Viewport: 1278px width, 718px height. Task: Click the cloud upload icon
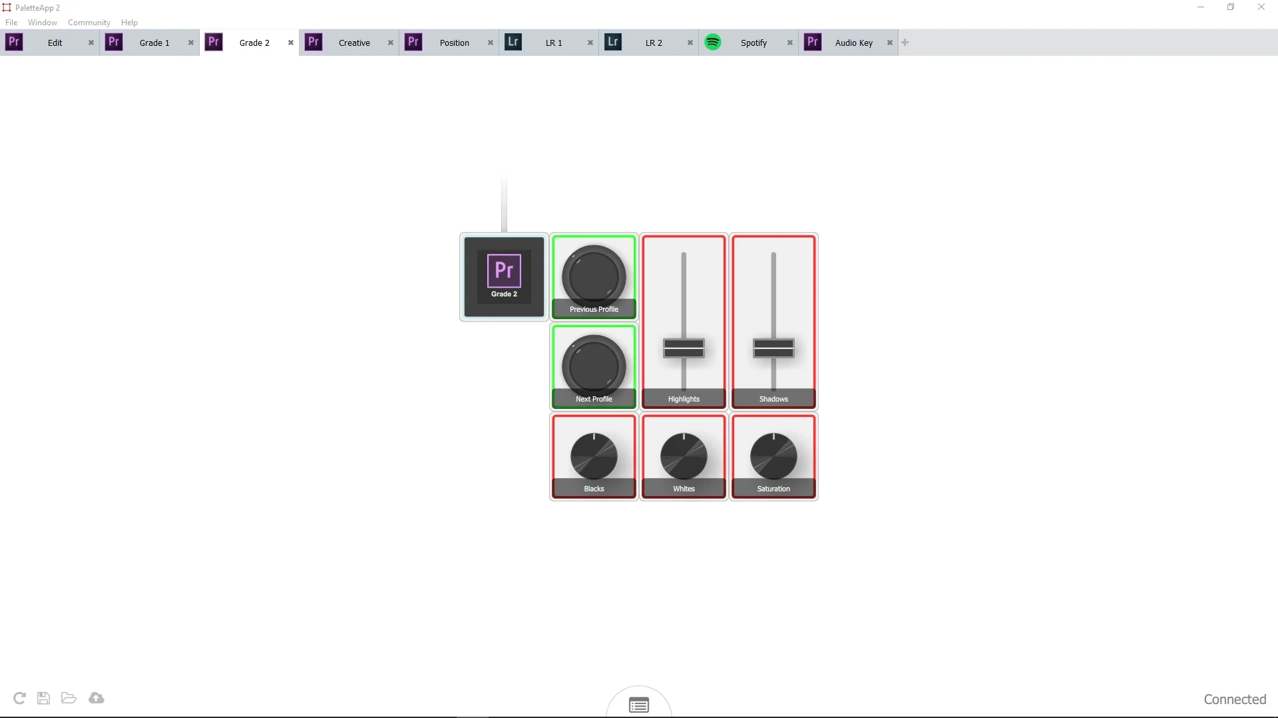point(97,698)
